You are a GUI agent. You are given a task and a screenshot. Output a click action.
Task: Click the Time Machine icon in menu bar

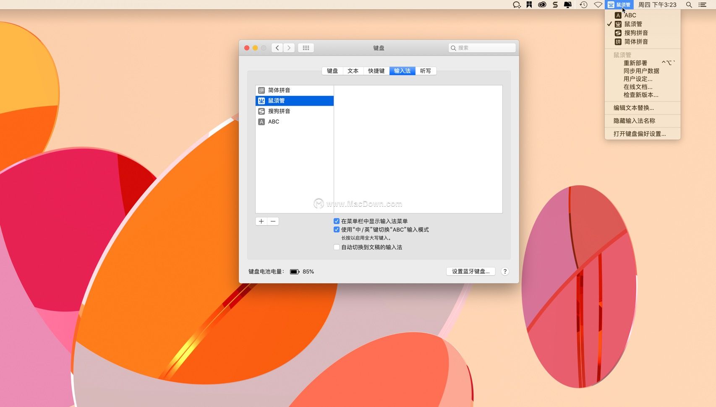point(583,5)
